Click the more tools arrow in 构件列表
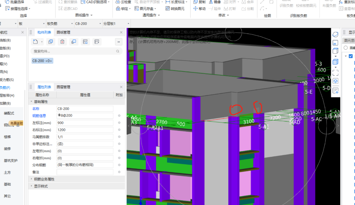The height and width of the screenshot is (205, 355). click(119, 42)
